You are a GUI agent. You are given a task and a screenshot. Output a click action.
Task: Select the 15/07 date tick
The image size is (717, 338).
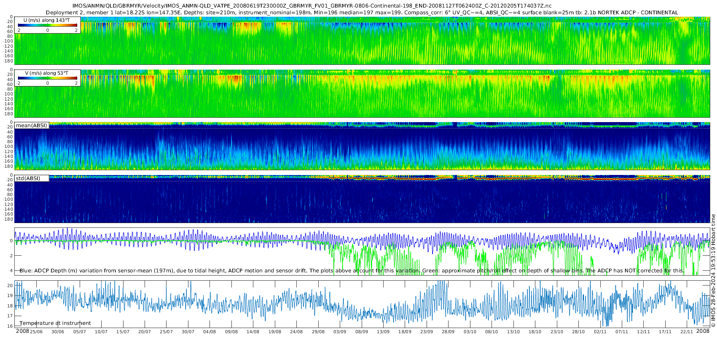pyautogui.click(x=123, y=332)
